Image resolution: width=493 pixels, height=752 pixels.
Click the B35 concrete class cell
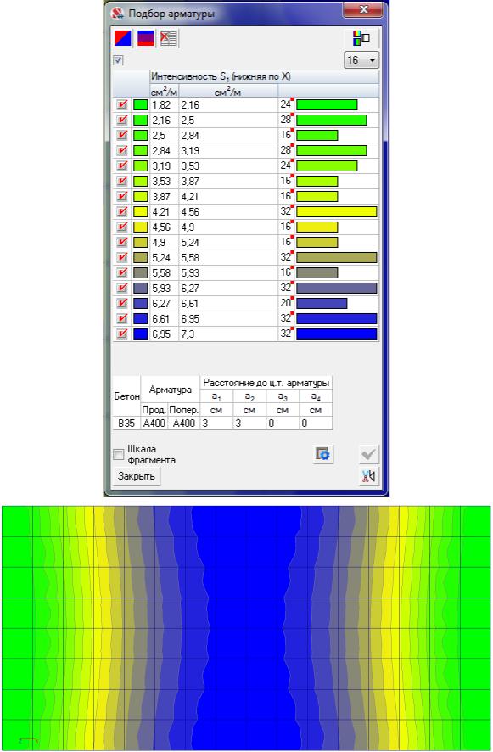(126, 424)
